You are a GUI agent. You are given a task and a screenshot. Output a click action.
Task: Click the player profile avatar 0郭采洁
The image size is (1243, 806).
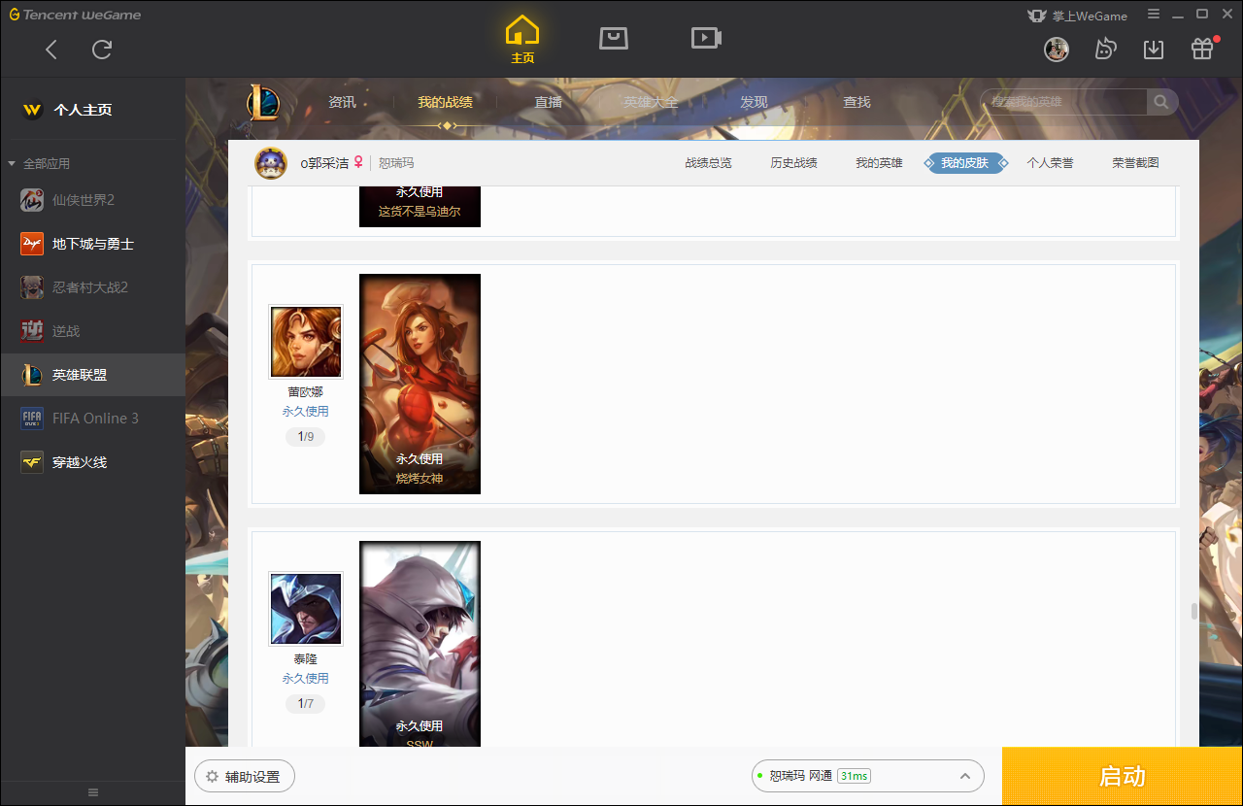(271, 163)
